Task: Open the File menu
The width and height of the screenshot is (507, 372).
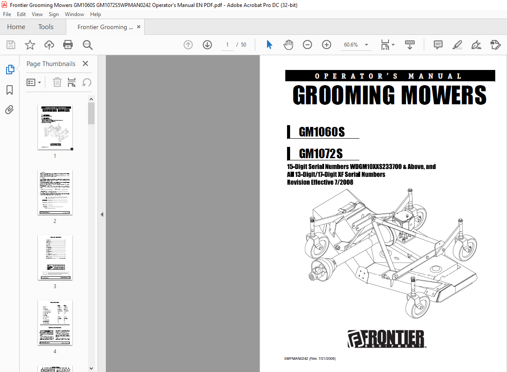Action: point(7,14)
